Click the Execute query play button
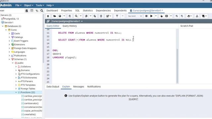The width and height of the screenshot is (212, 119). click(x=151, y=16)
